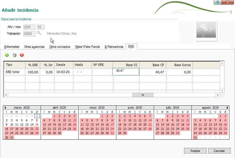The width and height of the screenshot is (235, 158).
Task: Click the Base CP value 40,47
Action: 153,72
